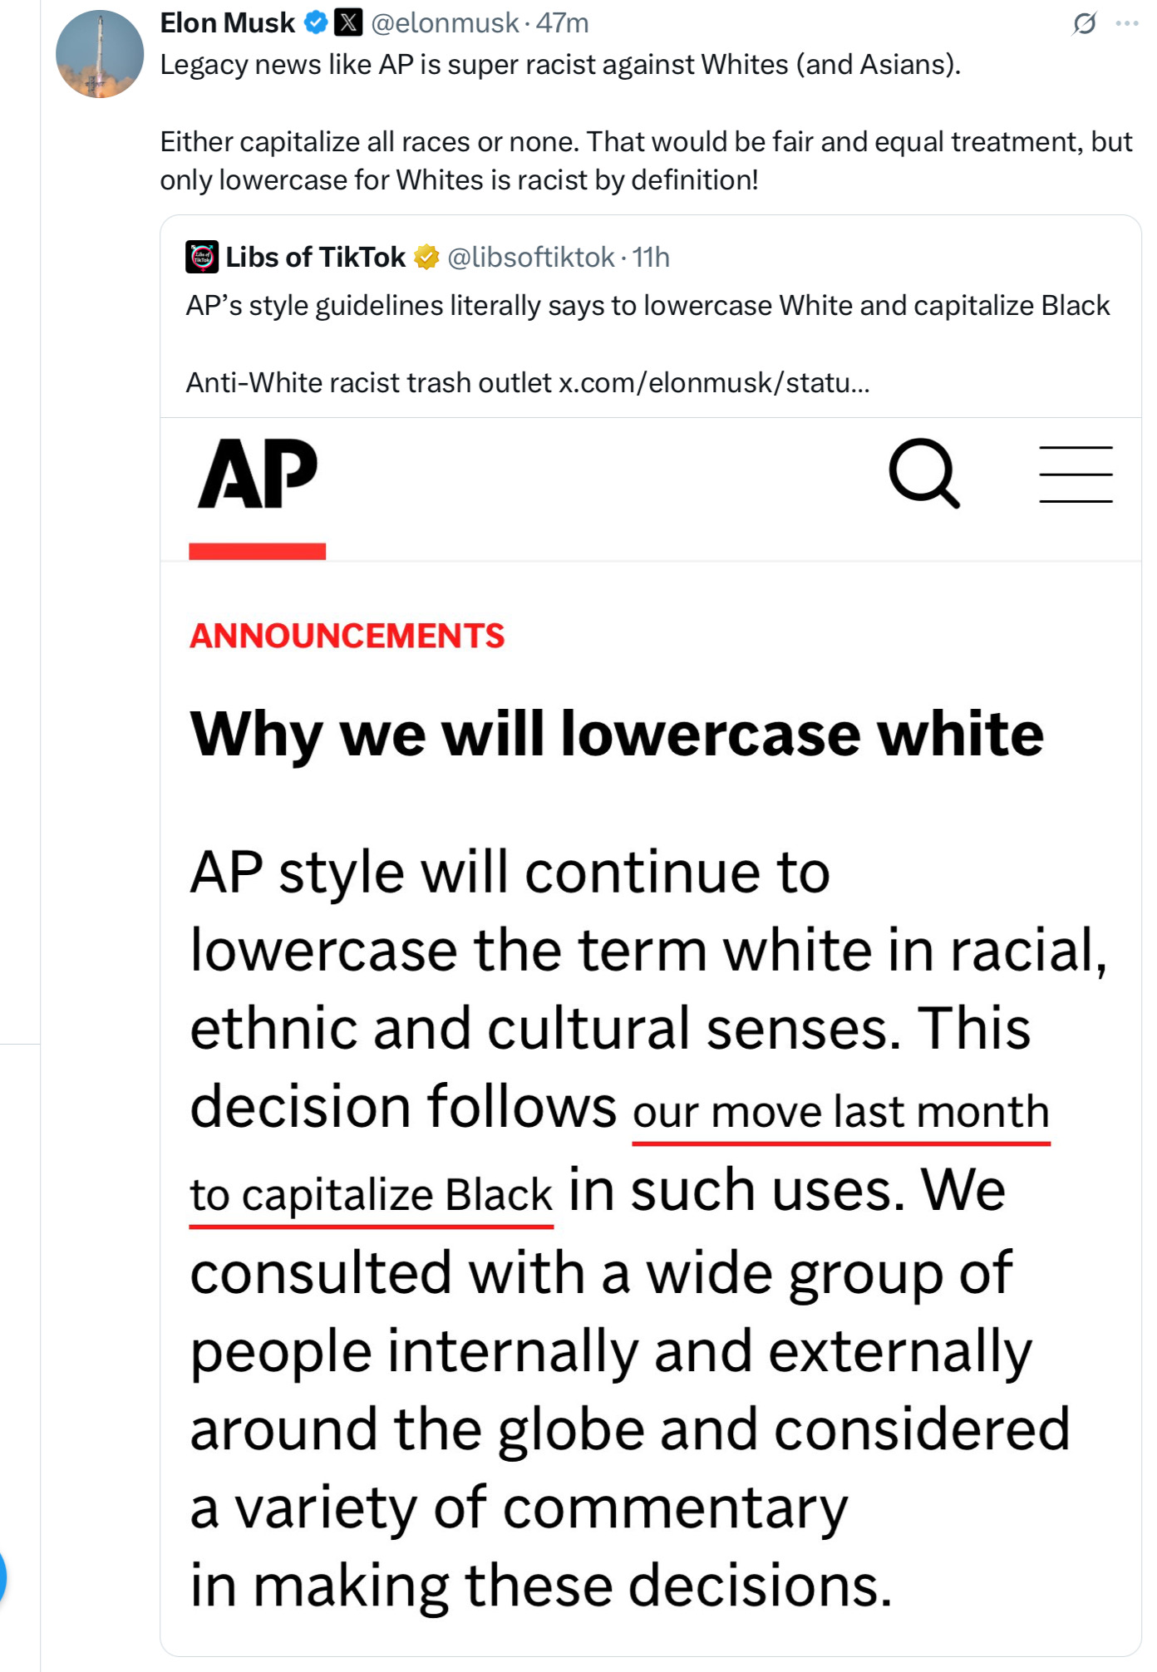Click the X affiliation badge icon
The height and width of the screenshot is (1672, 1157).
pyautogui.click(x=348, y=23)
